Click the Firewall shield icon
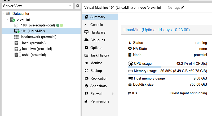This screenshot has width=212, height=116. 86,94
